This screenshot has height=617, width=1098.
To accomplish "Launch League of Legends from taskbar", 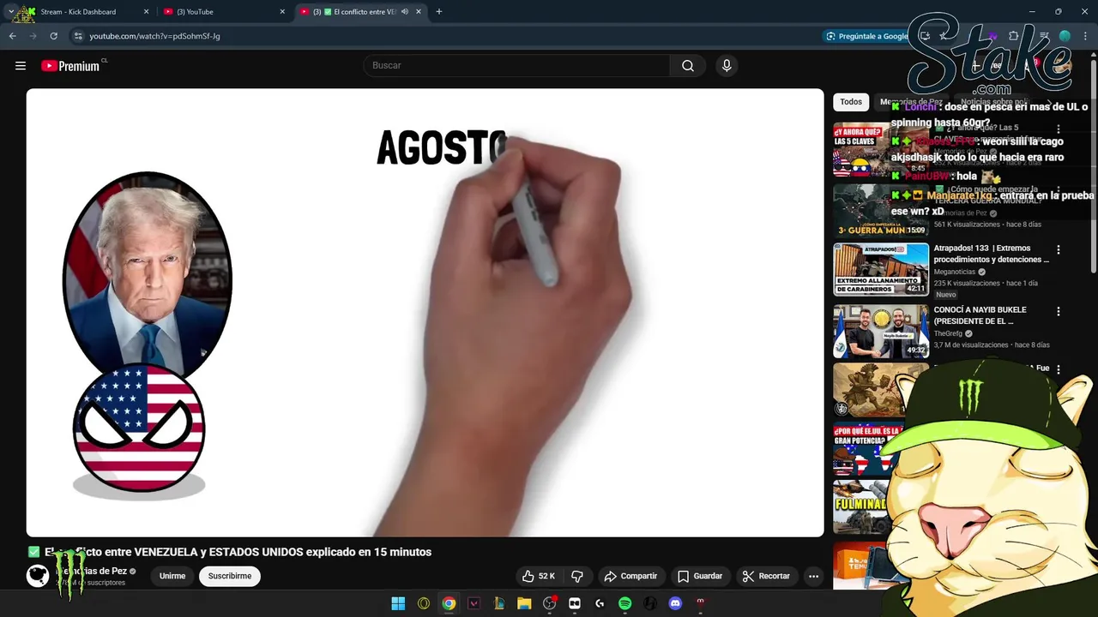I will [498, 603].
